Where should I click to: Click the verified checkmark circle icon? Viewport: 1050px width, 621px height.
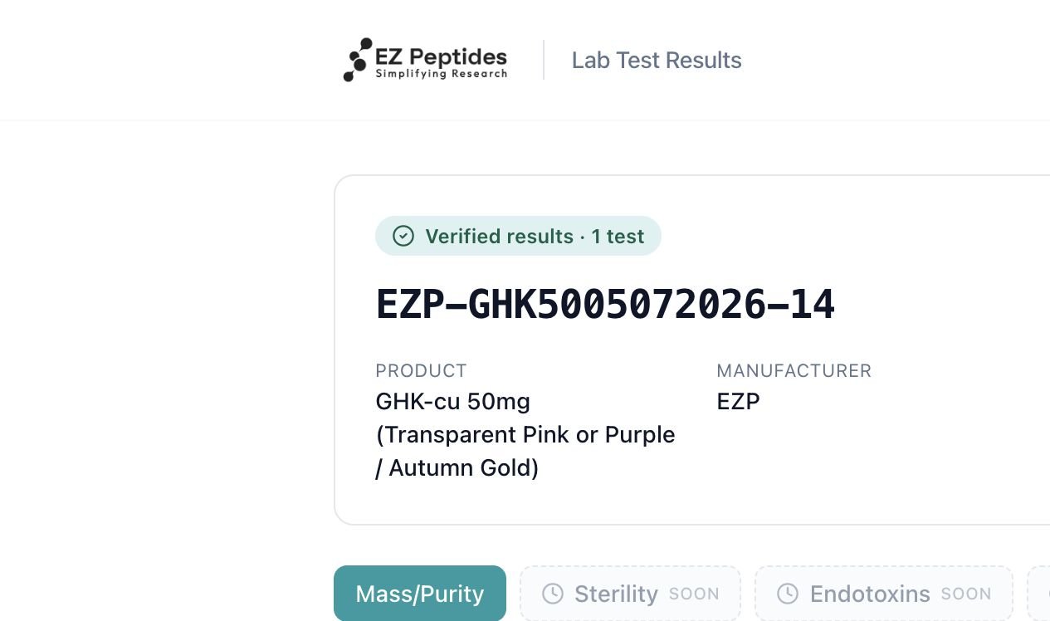pyautogui.click(x=403, y=236)
